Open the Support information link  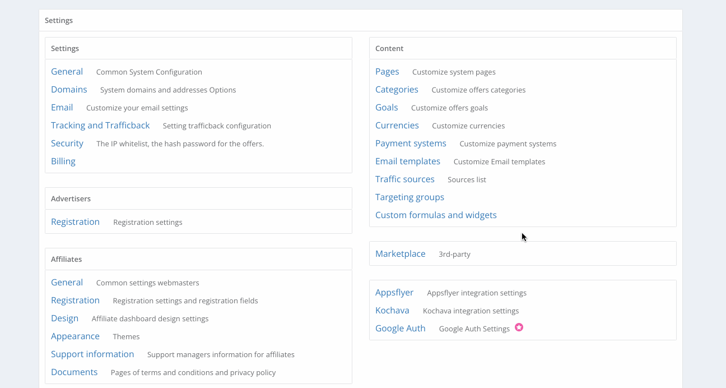(x=92, y=354)
